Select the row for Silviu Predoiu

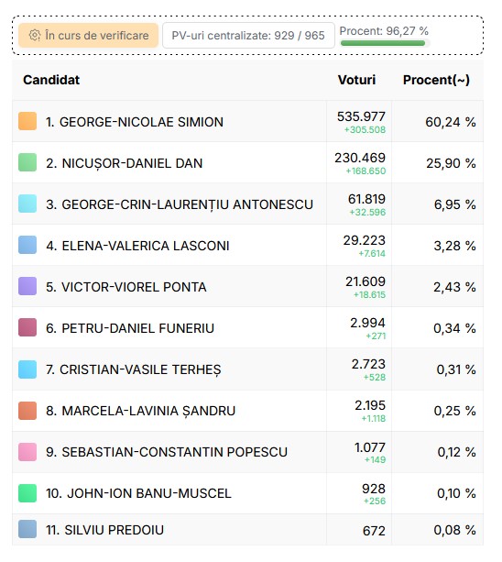[x=247, y=529]
